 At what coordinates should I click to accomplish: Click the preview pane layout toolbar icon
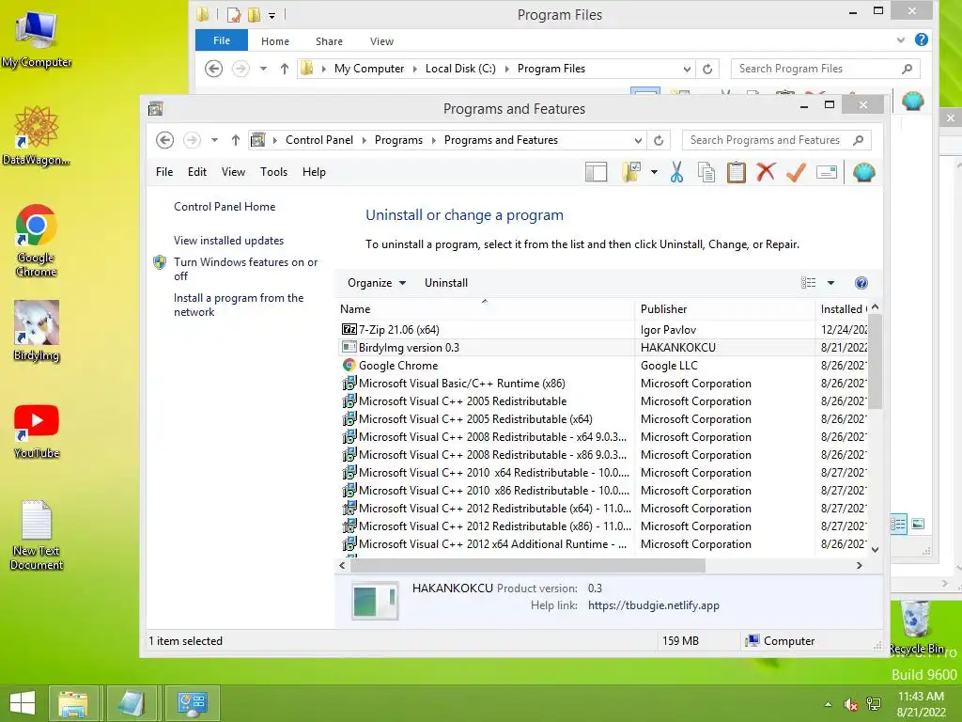(x=596, y=173)
